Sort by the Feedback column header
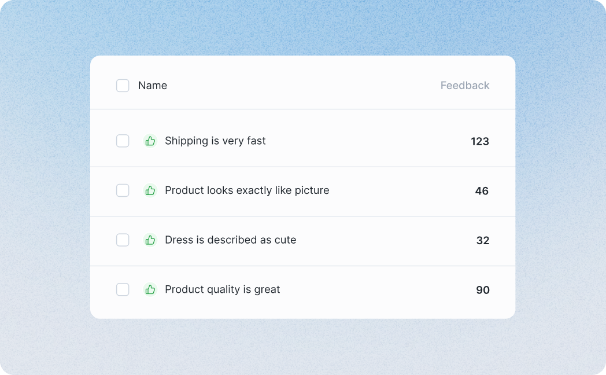Image resolution: width=606 pixels, height=375 pixels. pyautogui.click(x=465, y=86)
